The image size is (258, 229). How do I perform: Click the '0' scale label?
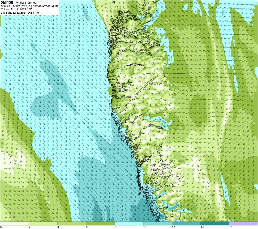(x=1, y=227)
